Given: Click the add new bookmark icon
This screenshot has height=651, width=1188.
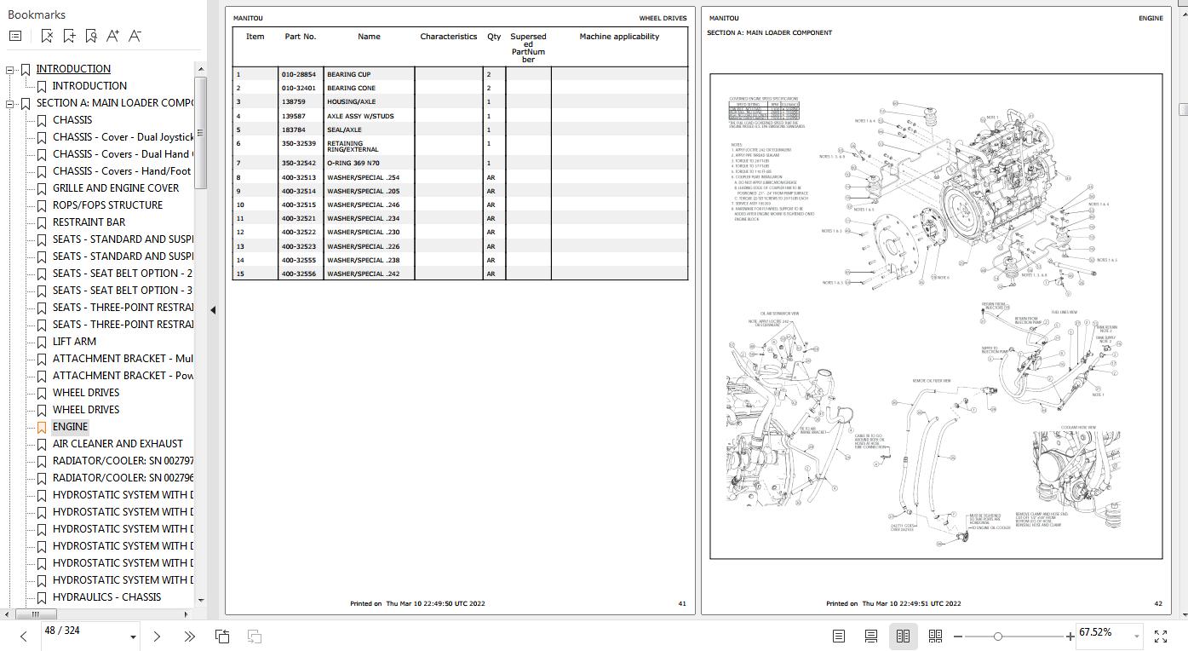Looking at the screenshot, I should [x=69, y=36].
